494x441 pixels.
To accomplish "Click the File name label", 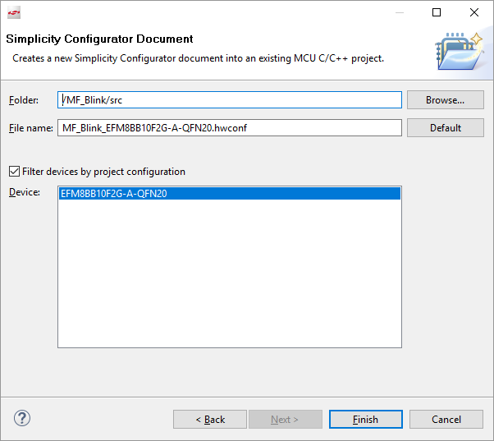I will pyautogui.click(x=30, y=128).
